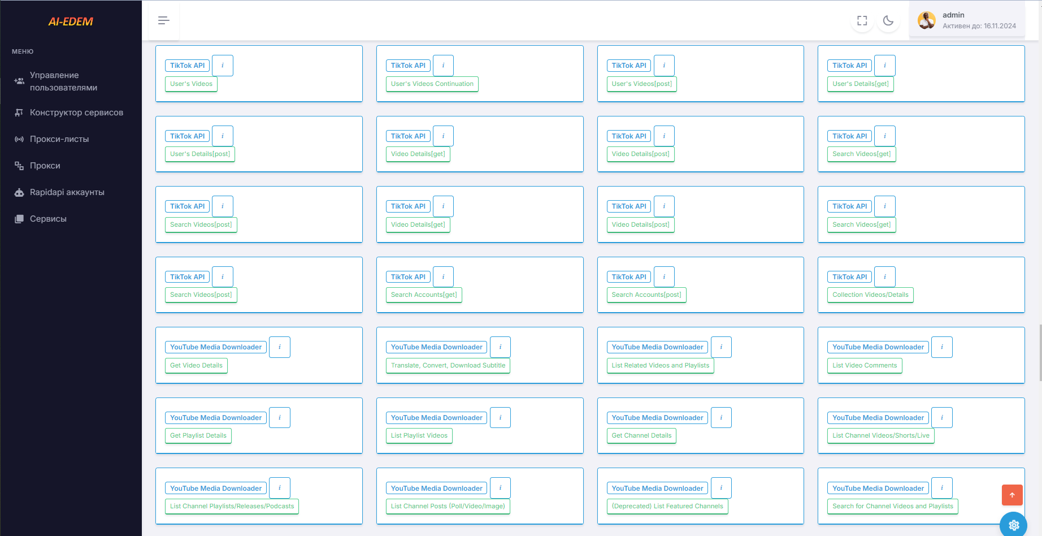The height and width of the screenshot is (536, 1042).
Task: Select the List Playlist Videos button
Action: coord(419,435)
